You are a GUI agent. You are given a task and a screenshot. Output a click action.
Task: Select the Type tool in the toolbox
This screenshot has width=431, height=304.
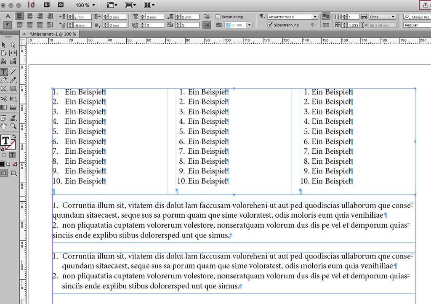(4, 72)
